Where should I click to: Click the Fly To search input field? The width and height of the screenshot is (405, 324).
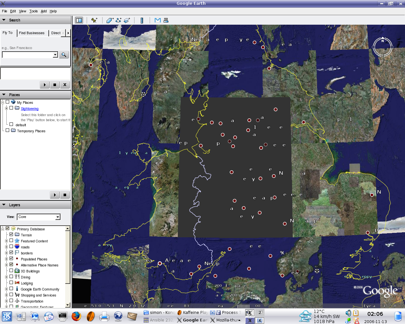28,55
